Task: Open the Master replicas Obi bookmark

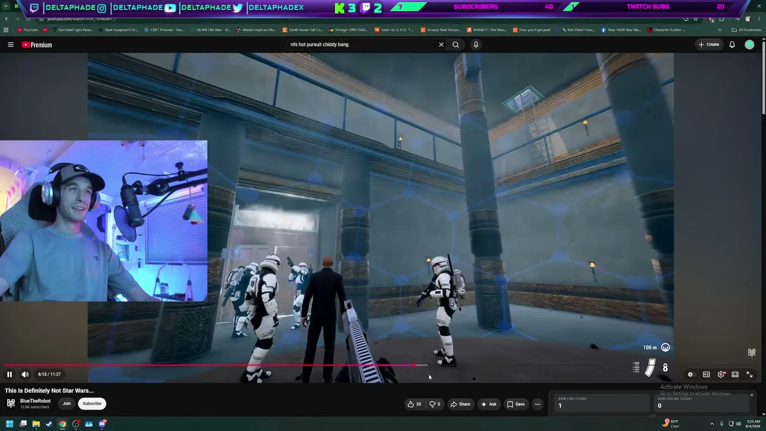Action: tap(256, 30)
